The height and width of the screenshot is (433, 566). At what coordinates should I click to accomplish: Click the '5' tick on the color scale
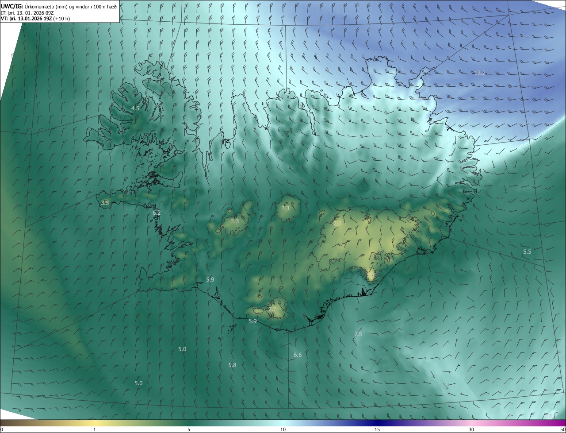coord(189,429)
